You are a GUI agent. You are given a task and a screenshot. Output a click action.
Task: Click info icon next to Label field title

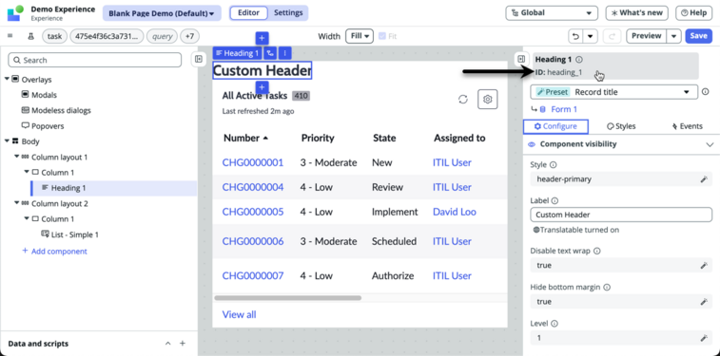pyautogui.click(x=555, y=200)
